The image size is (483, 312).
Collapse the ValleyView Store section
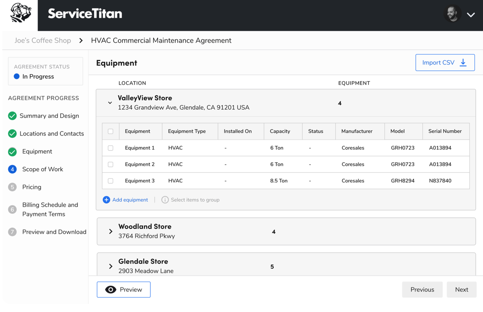click(110, 102)
